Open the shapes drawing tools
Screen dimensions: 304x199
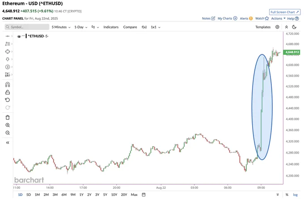pyautogui.click(x=7, y=52)
